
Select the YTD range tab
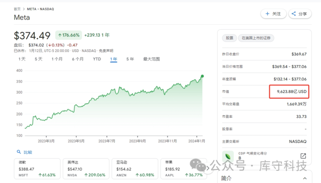(x=97, y=59)
